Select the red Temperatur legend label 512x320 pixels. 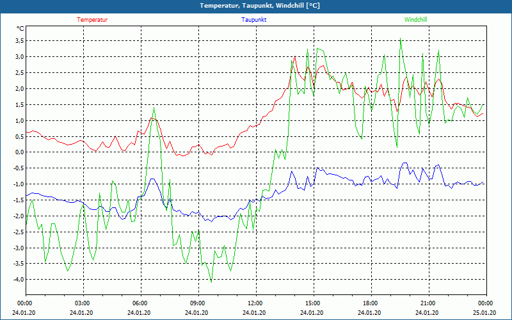92,20
